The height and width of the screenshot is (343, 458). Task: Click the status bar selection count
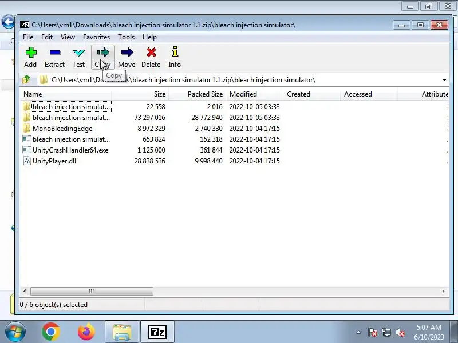pyautogui.click(x=54, y=305)
